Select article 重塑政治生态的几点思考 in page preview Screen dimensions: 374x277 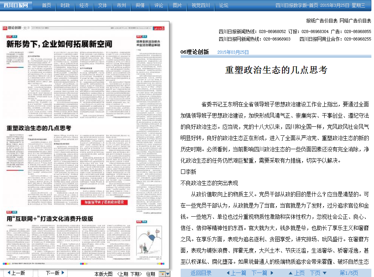(x=39, y=128)
